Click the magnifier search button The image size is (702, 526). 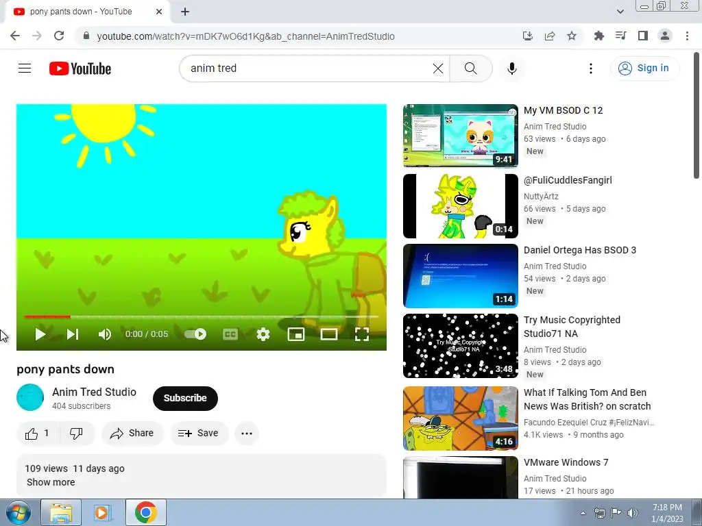(470, 68)
